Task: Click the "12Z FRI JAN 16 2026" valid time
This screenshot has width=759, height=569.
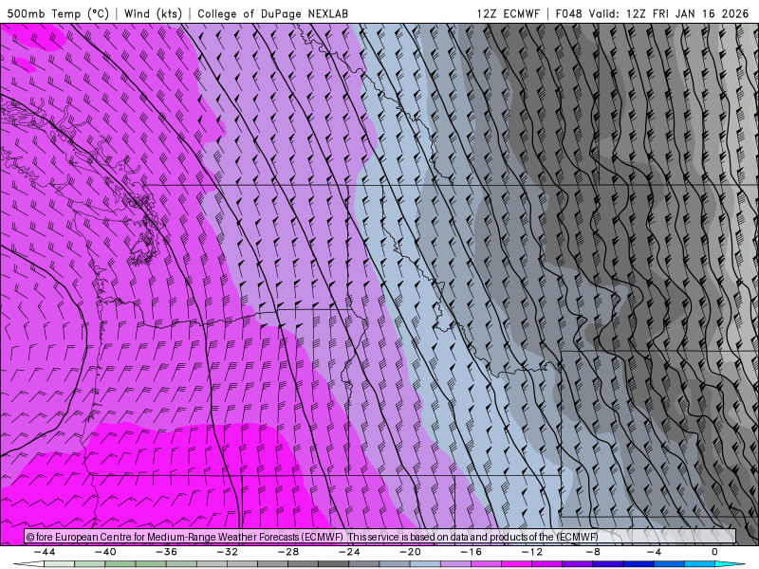Action: tap(687, 13)
